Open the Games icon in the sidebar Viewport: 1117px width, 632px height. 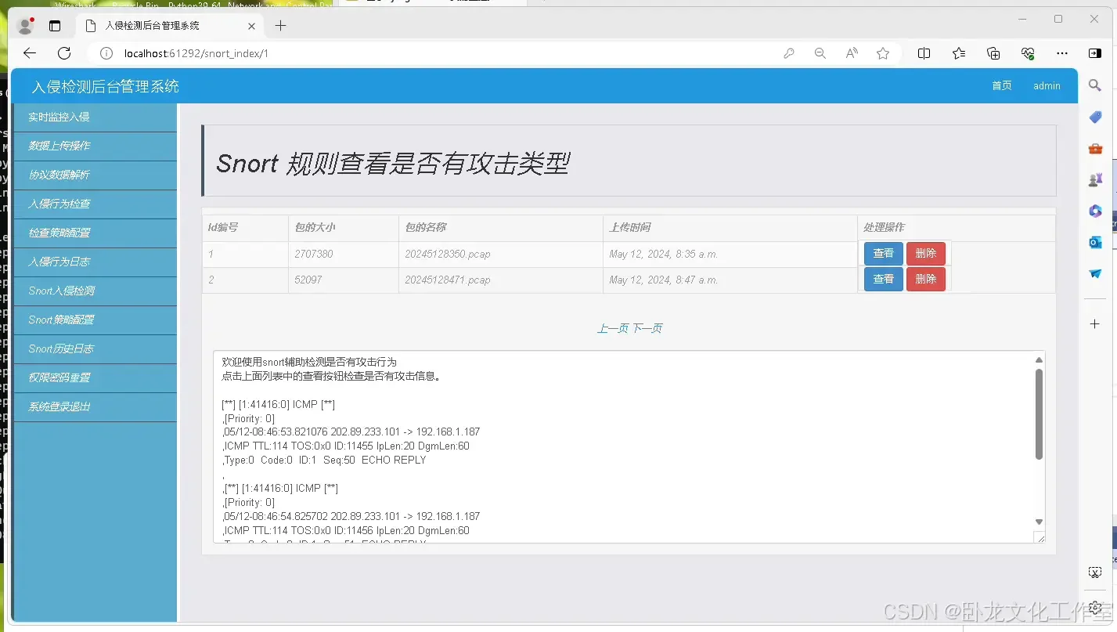[x=1094, y=179]
